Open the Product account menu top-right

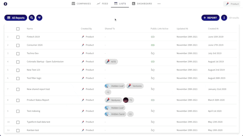tap(232, 4)
